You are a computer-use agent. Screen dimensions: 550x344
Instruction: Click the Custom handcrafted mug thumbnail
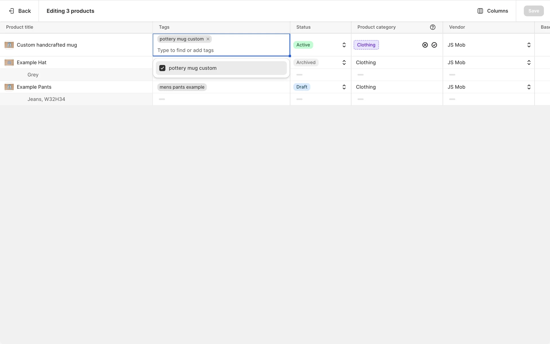9,45
